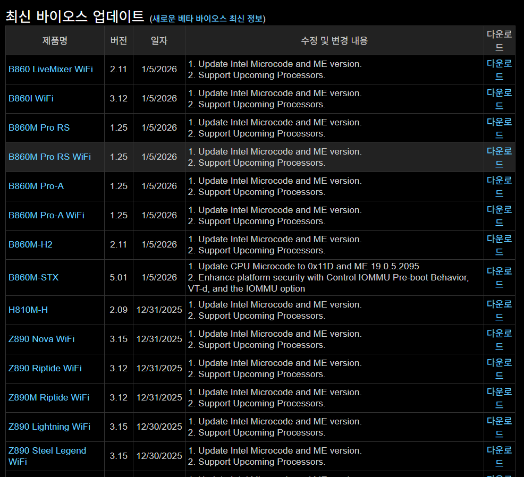
Task: Click the 일자 column header
Action: pyautogui.click(x=159, y=41)
